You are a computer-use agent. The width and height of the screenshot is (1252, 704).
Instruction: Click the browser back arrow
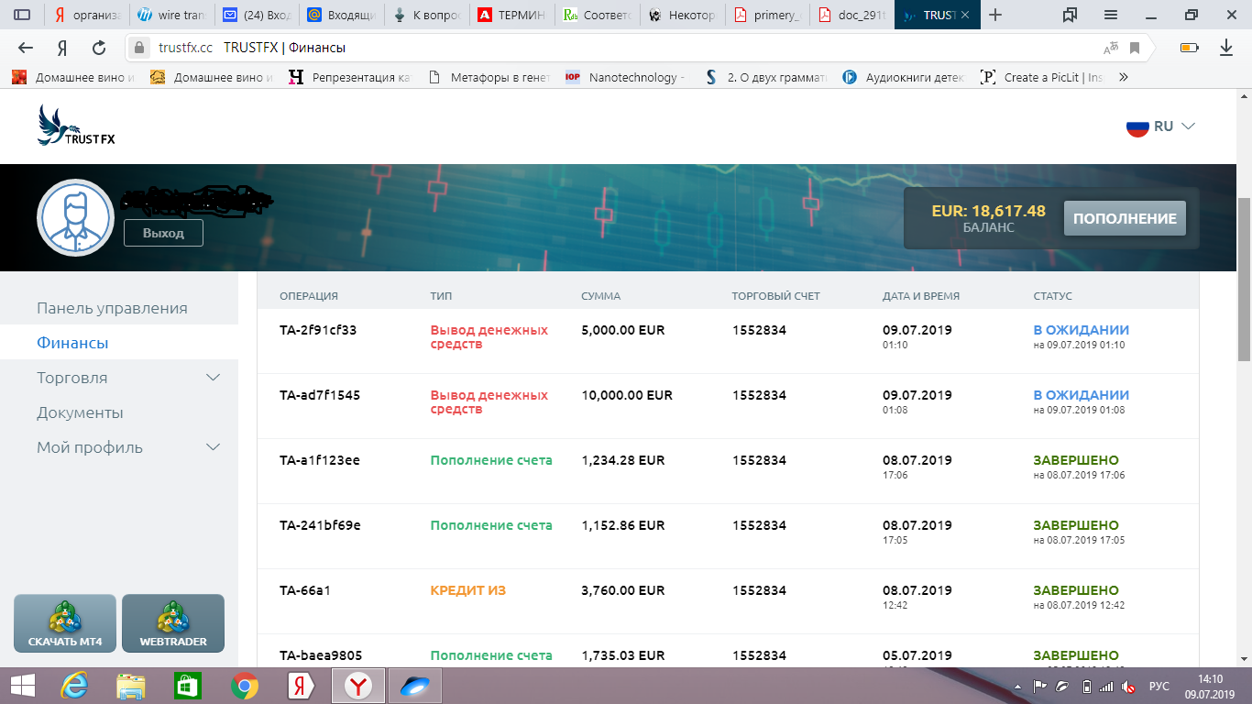26,48
